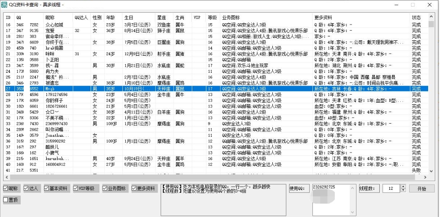Click the QQ达人 column header
Image resolution: width=440 pixels, height=217 pixels.
(82, 18)
